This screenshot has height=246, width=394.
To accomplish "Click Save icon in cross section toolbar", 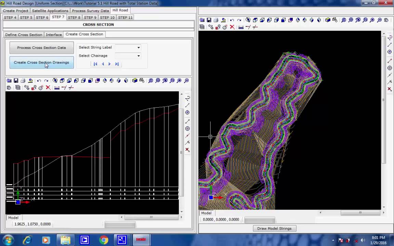I will coord(16,81).
